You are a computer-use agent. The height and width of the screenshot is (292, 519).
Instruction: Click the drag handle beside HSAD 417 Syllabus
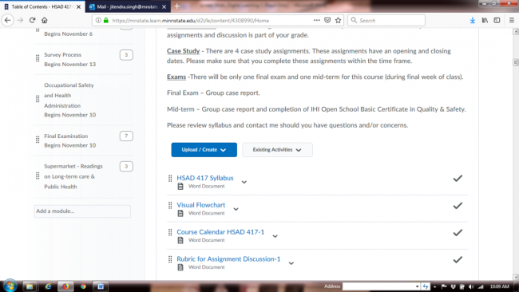pos(170,178)
